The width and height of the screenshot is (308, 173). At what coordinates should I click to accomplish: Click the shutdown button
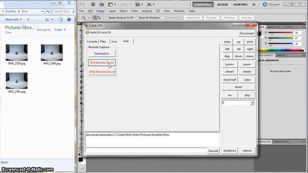[230, 150]
